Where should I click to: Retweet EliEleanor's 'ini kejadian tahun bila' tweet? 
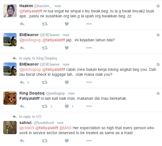(x=45, y=48)
